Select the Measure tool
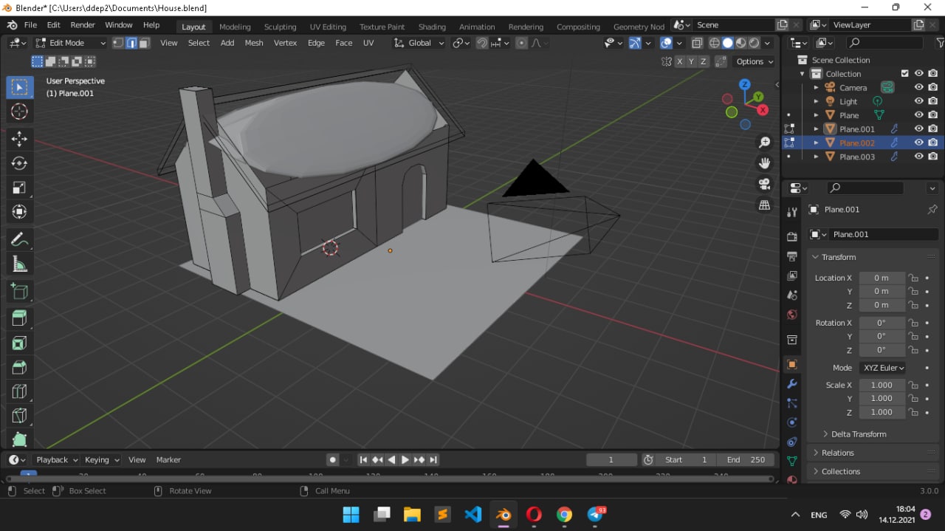945x531 pixels. [x=20, y=264]
